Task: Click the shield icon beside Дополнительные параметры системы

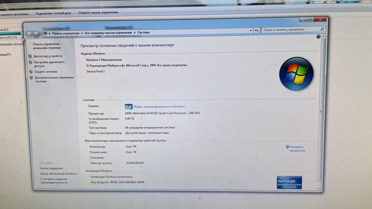Action: click(x=31, y=78)
